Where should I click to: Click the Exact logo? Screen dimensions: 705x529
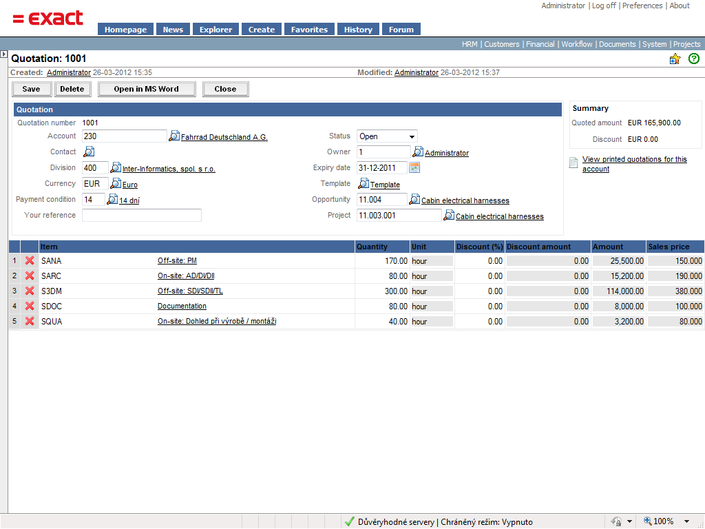click(48, 19)
